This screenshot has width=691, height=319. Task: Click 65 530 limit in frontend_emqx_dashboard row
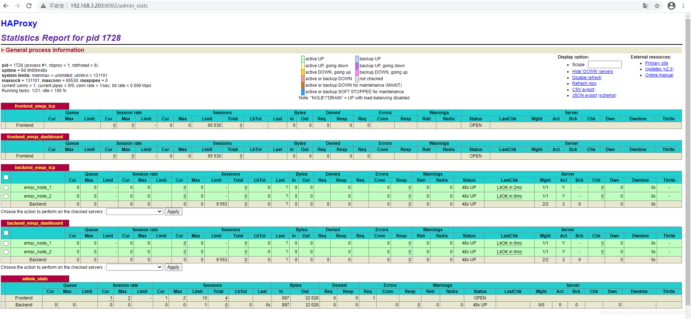coord(214,156)
